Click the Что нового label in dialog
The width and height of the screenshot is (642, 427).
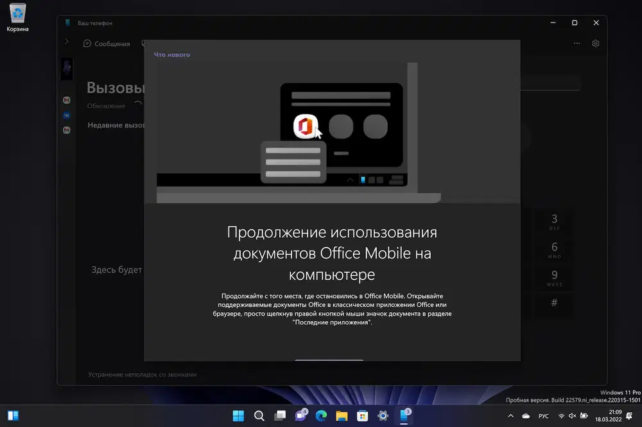click(x=172, y=54)
